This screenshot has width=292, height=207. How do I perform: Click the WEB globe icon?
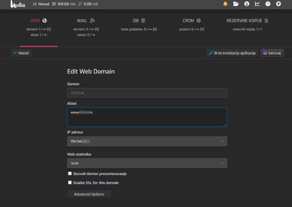coord(44,21)
